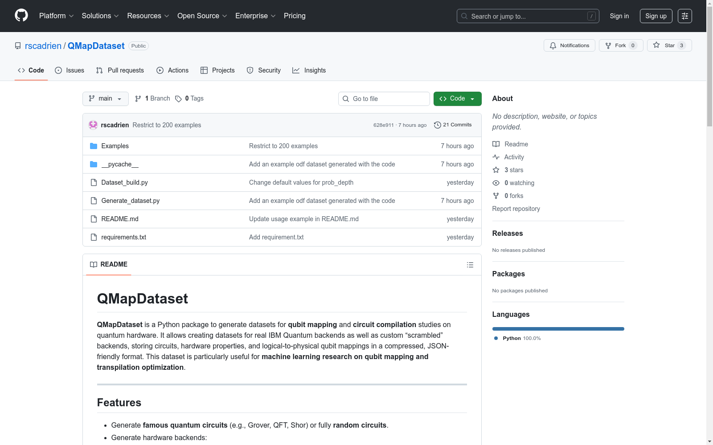Click the tag icon next to Tags

(x=178, y=99)
